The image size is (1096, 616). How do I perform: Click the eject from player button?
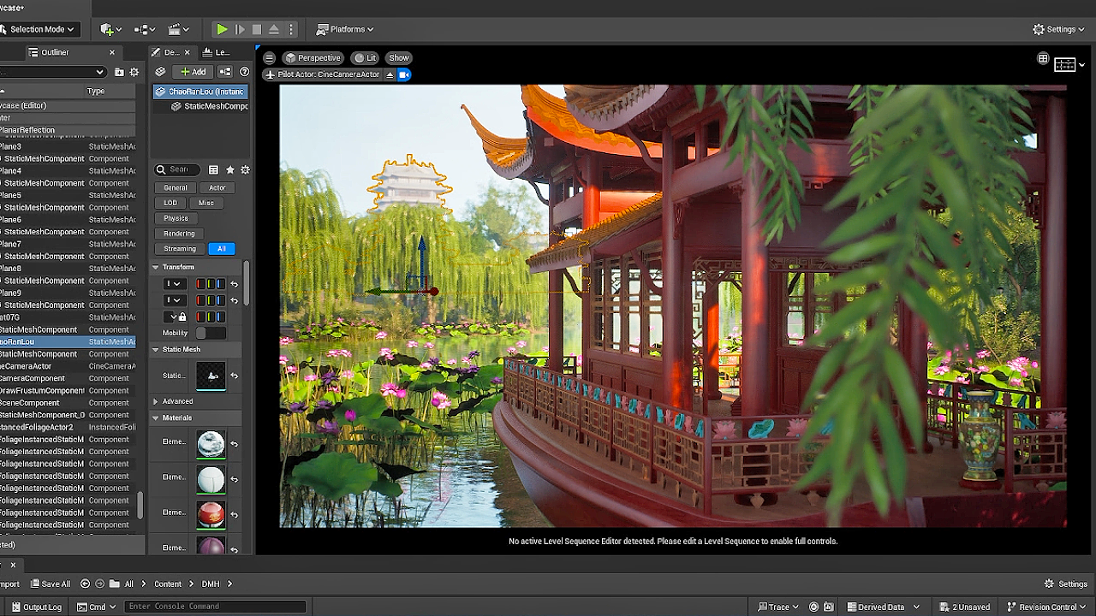pyautogui.click(x=274, y=29)
